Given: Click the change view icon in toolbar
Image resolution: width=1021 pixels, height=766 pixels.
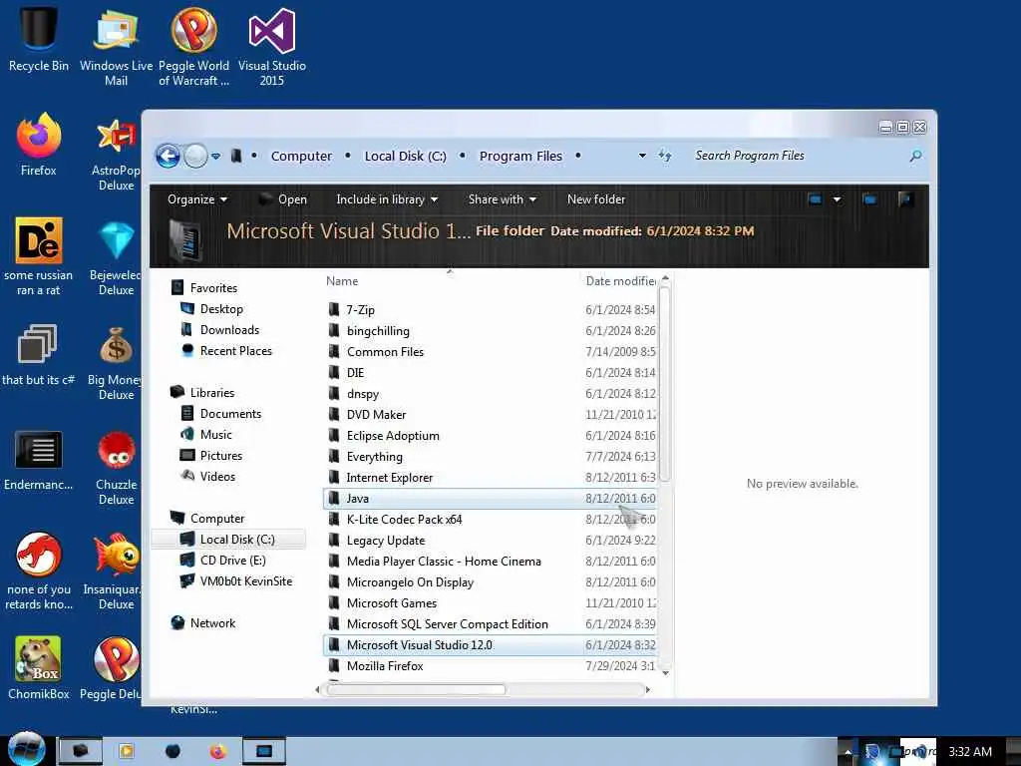Looking at the screenshot, I should pos(815,199).
